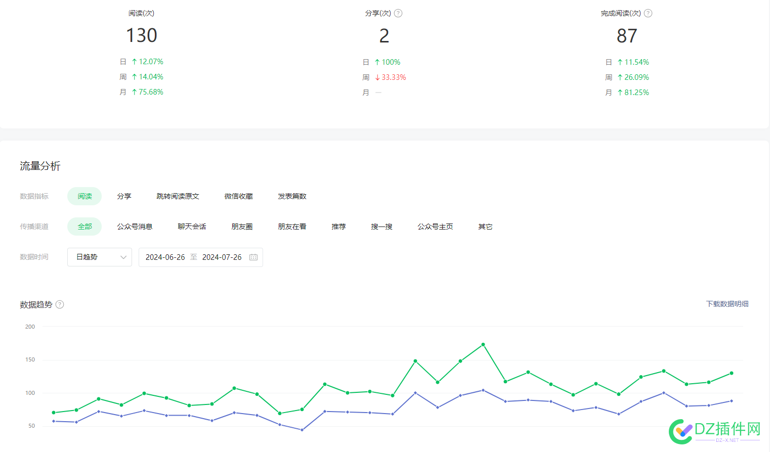Select the 分享 data metric

coord(124,196)
